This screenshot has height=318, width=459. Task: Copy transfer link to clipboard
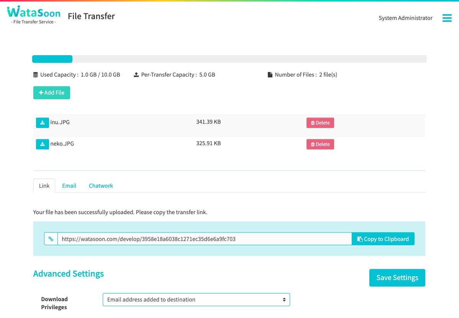pos(383,239)
